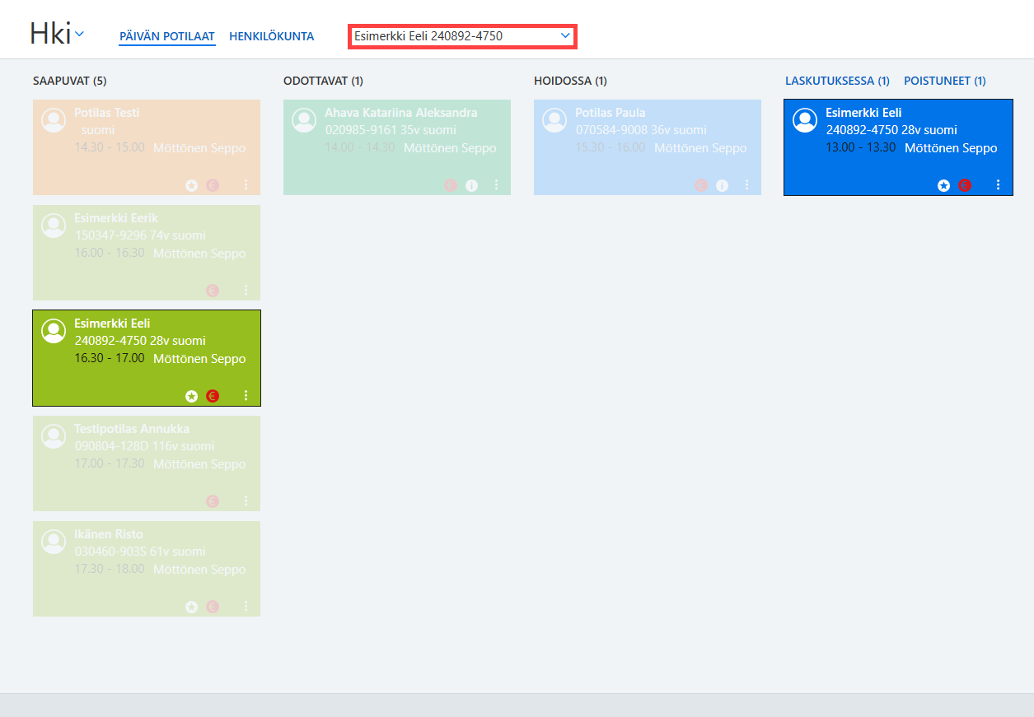Click star icon on green Esimerkki Eeli card

point(191,396)
